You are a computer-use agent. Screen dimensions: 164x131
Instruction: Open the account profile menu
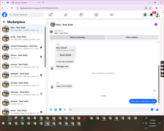click(157, 15)
